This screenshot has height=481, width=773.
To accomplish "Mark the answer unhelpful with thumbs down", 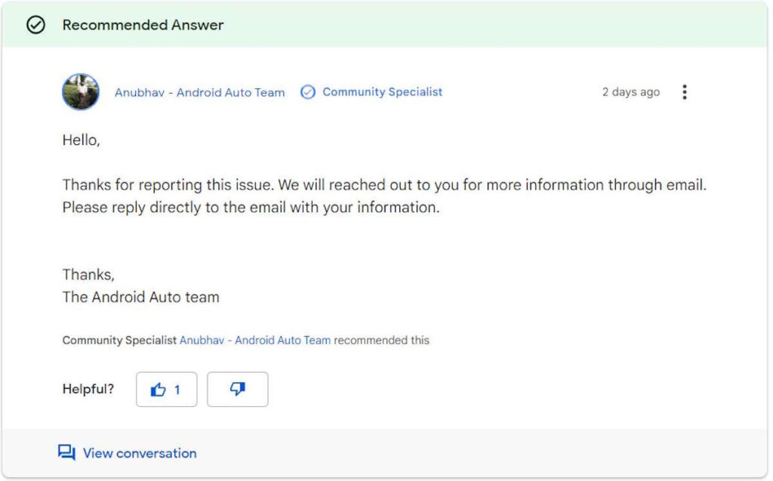I will point(238,389).
